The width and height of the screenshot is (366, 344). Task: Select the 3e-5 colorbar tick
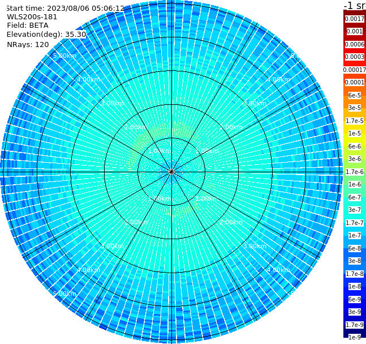click(x=355, y=108)
